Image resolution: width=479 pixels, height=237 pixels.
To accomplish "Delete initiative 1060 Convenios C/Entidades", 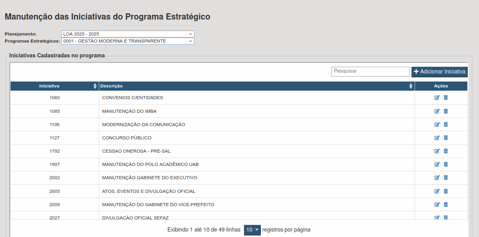I will coord(445,98).
